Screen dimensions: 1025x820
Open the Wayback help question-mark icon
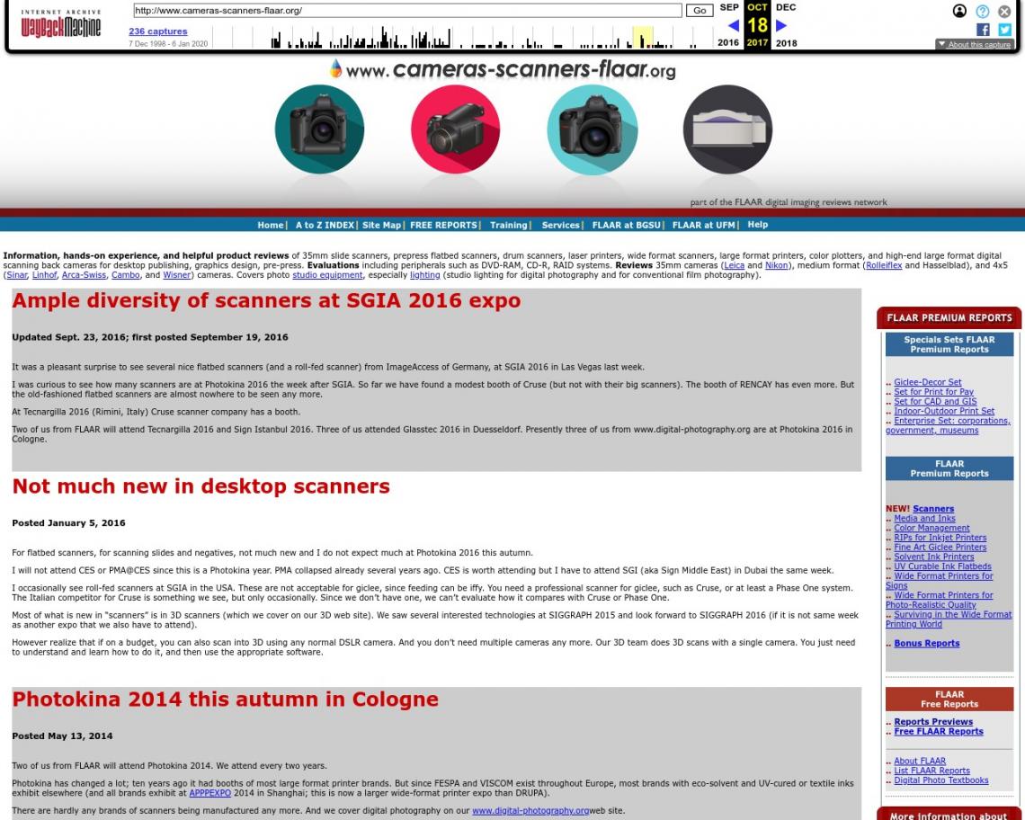(x=982, y=11)
